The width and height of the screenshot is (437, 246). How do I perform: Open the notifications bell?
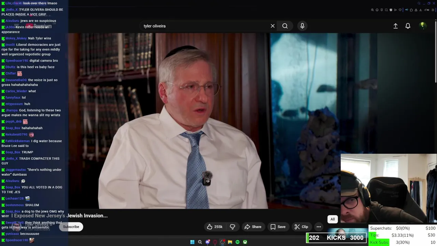click(x=408, y=26)
